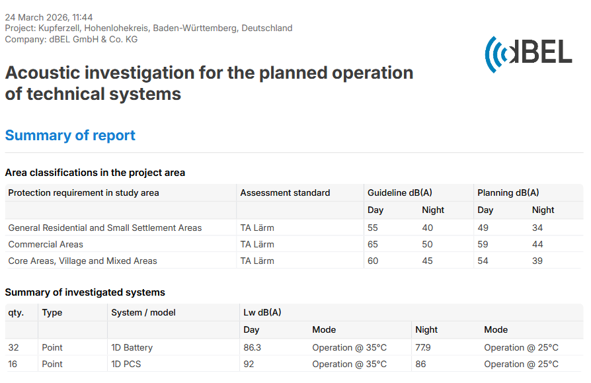
Task: Click the Company dBEL GmbH line
Action: tap(71, 39)
